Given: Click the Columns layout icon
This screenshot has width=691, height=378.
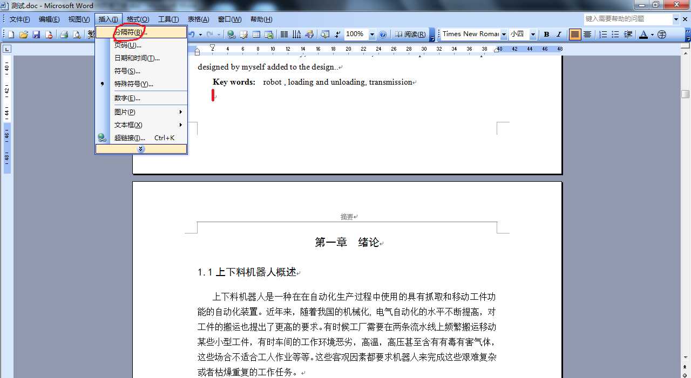Looking at the screenshot, I should (284, 35).
